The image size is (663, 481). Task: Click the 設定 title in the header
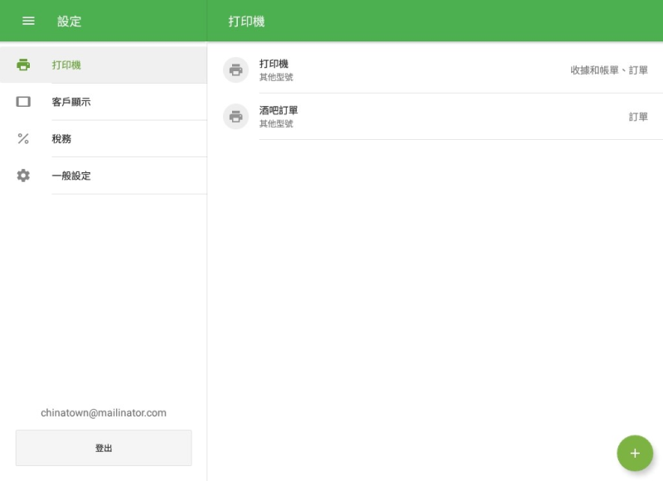(70, 22)
